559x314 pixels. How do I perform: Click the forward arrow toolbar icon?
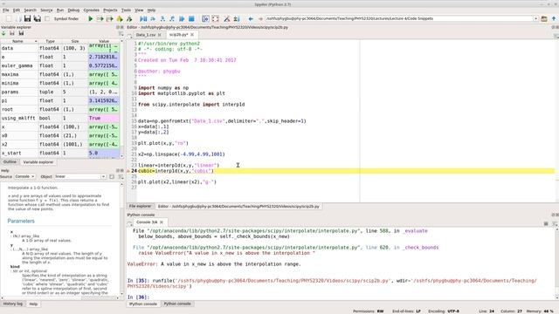260,18
